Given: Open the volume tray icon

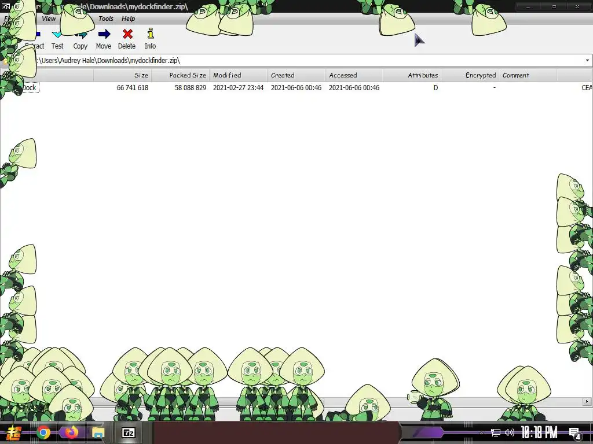Looking at the screenshot, I should [510, 432].
